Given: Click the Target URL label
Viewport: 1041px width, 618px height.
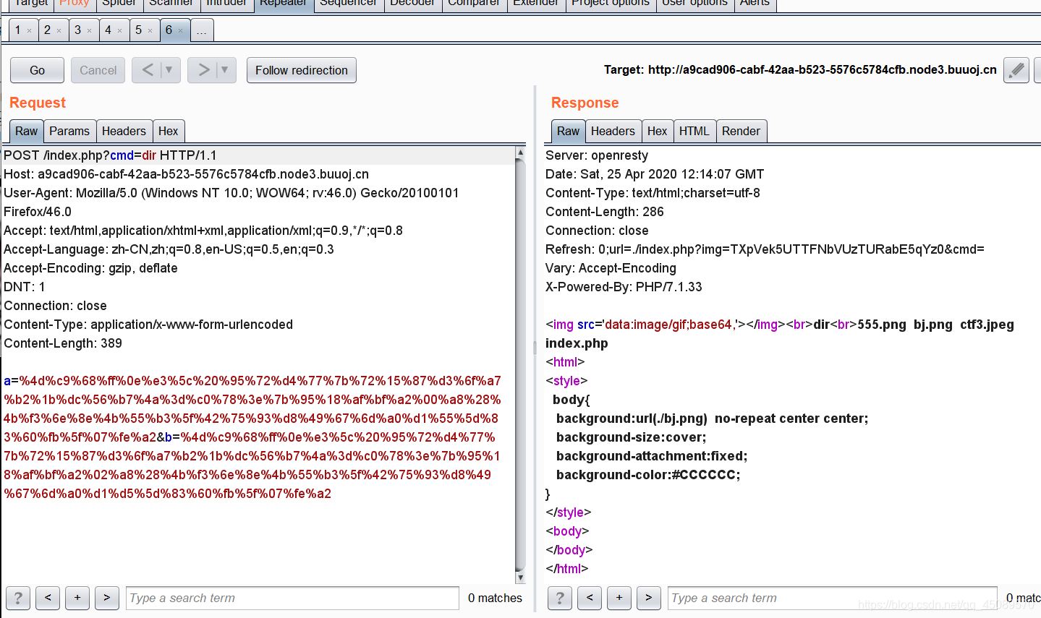Looking at the screenshot, I should 800,70.
